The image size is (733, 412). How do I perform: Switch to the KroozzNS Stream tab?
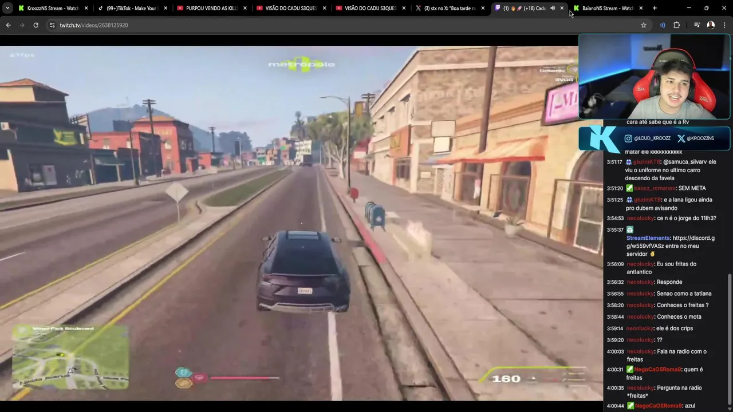point(53,8)
